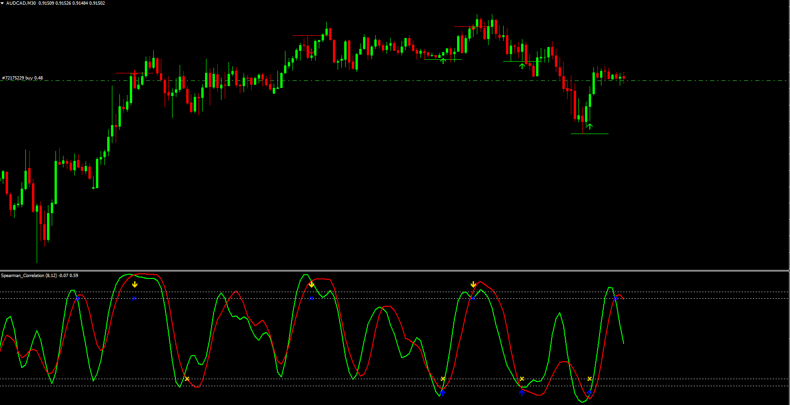Select the lowest green support line under the candles
The width and height of the screenshot is (790, 405).
pyautogui.click(x=590, y=134)
